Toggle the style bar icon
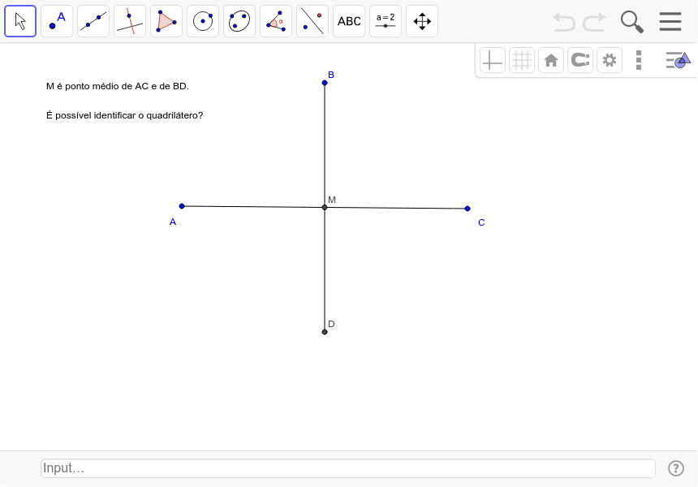 [x=678, y=60]
